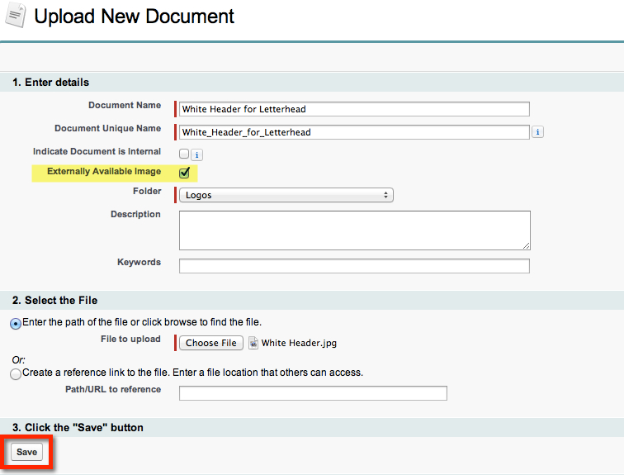
Task: Click inside the Description text area
Action: tap(355, 230)
